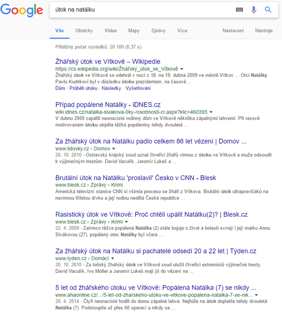Click the www.lidovky.cz › Domov URL text
Viewport: 282px width, 317px height.
click(83, 149)
